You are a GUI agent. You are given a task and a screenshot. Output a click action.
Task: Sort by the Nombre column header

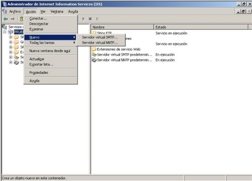pos(122,27)
